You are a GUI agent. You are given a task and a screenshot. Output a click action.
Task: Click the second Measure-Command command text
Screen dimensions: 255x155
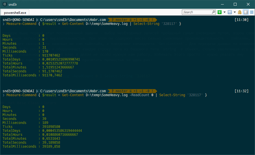click(21, 95)
